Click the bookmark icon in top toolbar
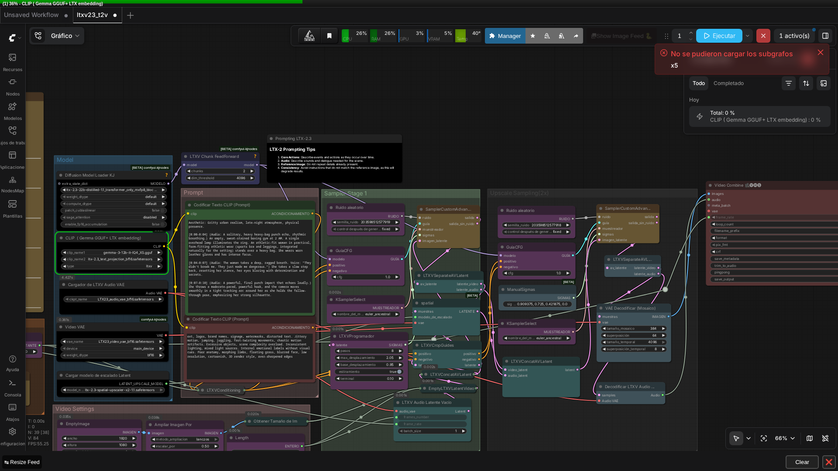This screenshot has height=471, width=838. pos(330,36)
